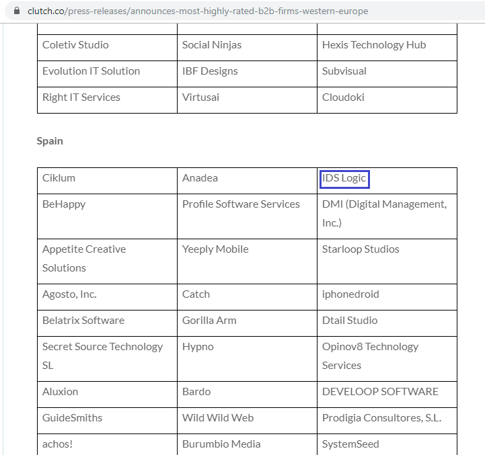Click the Subvisual cell

pos(387,74)
